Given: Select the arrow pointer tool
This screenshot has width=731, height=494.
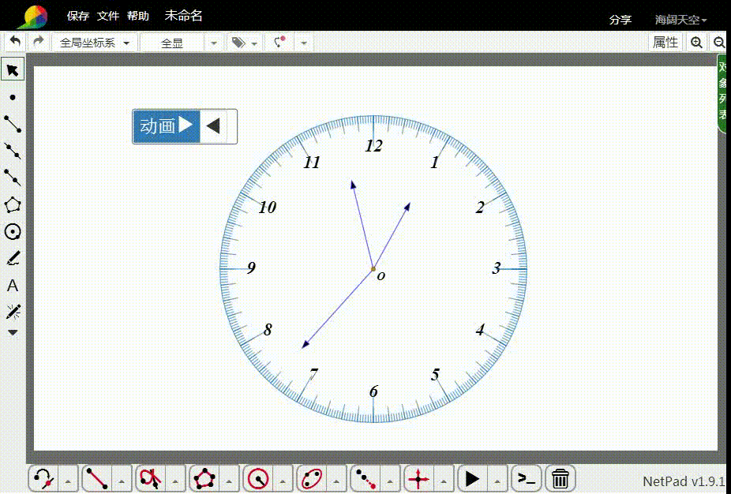Looking at the screenshot, I should [13, 70].
